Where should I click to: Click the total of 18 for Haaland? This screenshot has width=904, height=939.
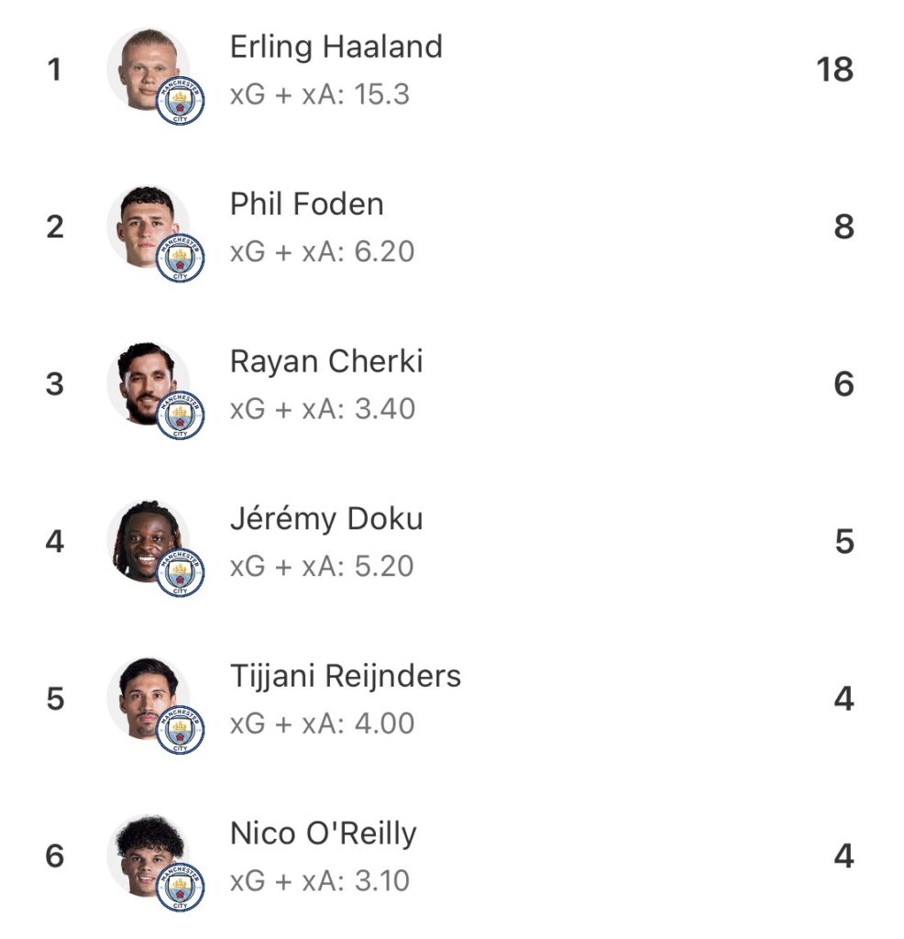click(834, 70)
